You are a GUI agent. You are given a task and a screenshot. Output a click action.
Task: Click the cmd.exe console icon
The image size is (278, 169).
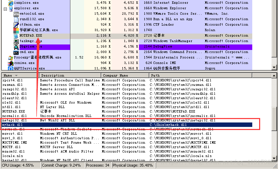[x=16, y=52]
